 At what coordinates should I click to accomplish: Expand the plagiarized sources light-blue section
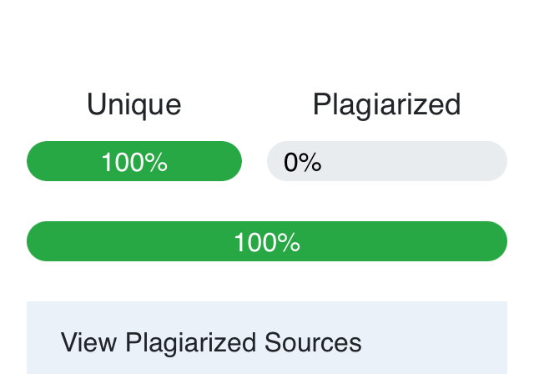click(267, 337)
